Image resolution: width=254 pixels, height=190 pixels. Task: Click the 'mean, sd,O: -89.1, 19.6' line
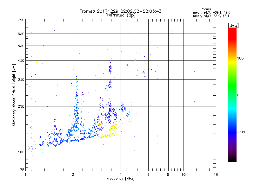coord(211,13)
